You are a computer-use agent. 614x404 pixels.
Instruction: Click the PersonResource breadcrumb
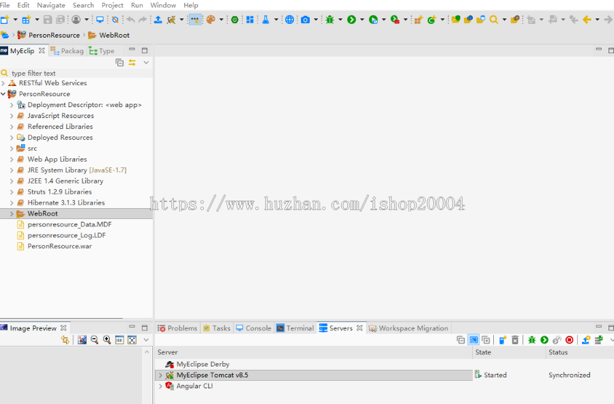click(x=48, y=35)
